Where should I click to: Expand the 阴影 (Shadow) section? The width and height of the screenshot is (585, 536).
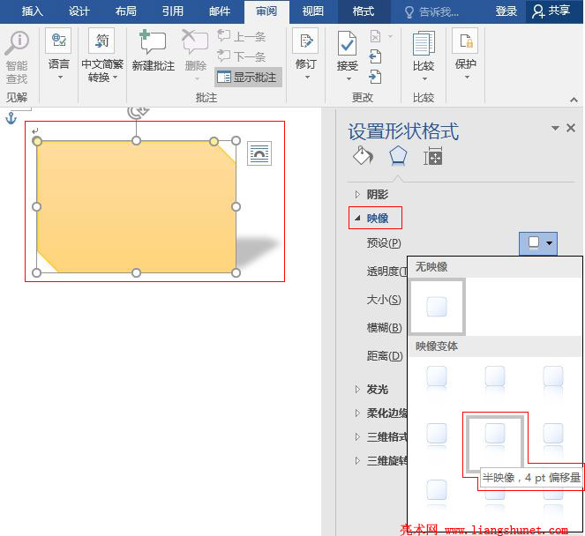click(x=377, y=194)
